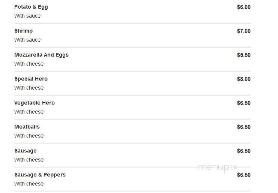Select the Sausage menu entry
The height and width of the screenshot is (193, 278).
point(26,151)
